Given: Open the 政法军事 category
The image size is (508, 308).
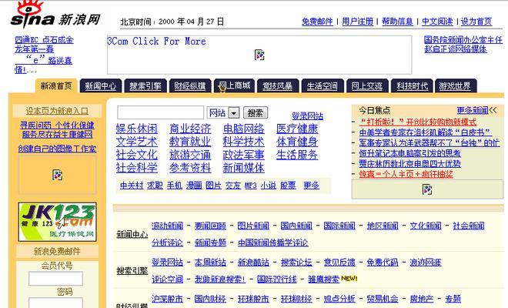Looking at the screenshot, I should tap(244, 155).
